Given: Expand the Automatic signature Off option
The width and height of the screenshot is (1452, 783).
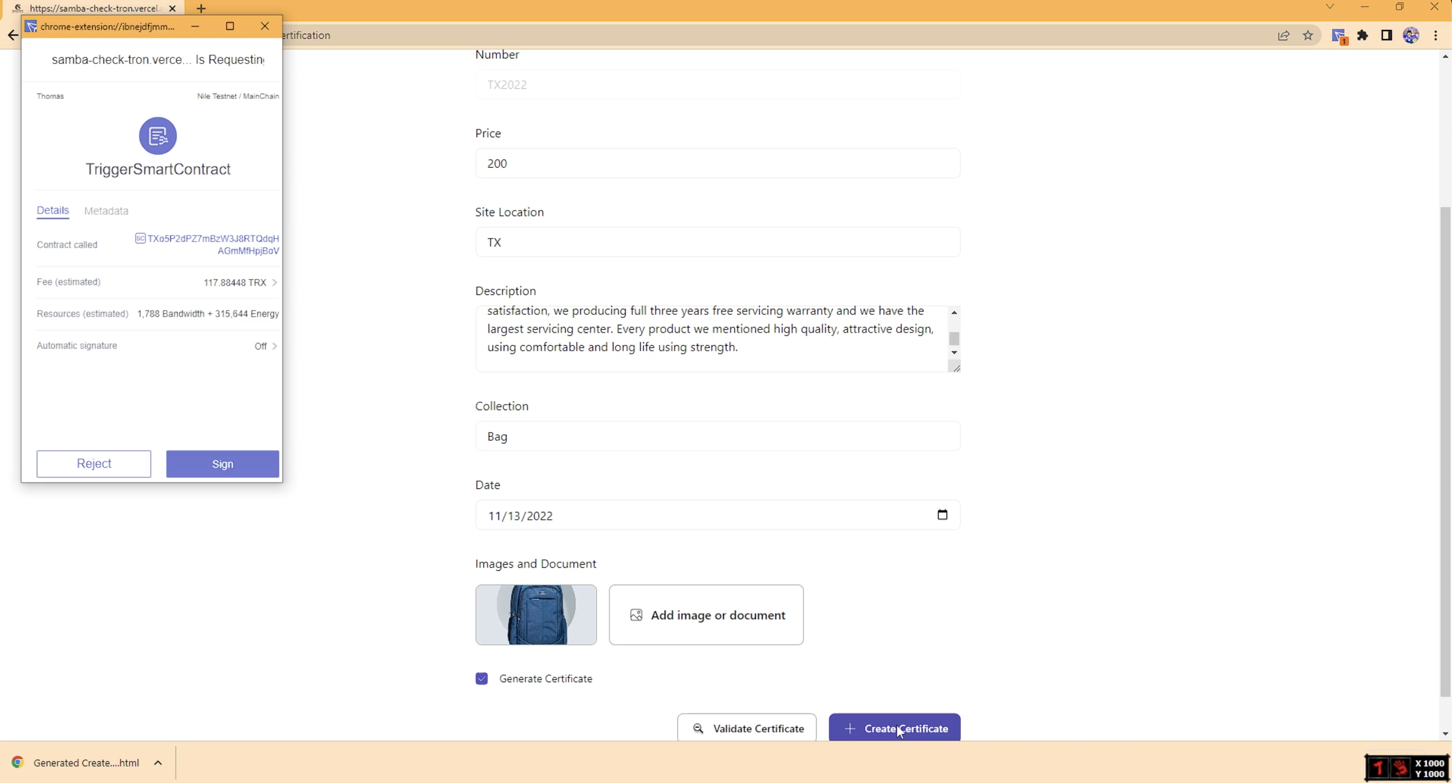Looking at the screenshot, I should pyautogui.click(x=266, y=346).
